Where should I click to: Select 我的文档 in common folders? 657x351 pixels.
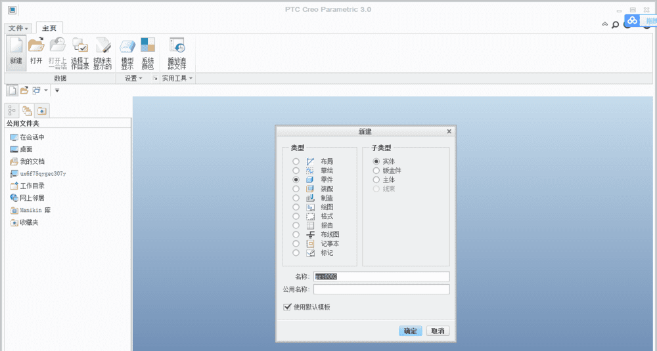27,161
